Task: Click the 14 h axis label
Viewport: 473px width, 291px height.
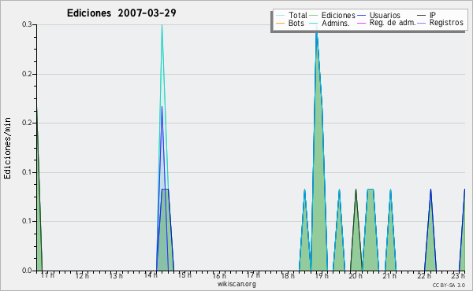Action: coord(151,275)
